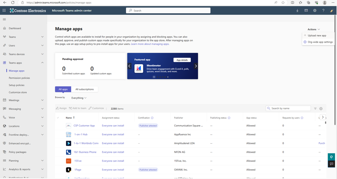Tick the select-all checkbox in table header
The height and width of the screenshot is (179, 337).
tap(58, 118)
